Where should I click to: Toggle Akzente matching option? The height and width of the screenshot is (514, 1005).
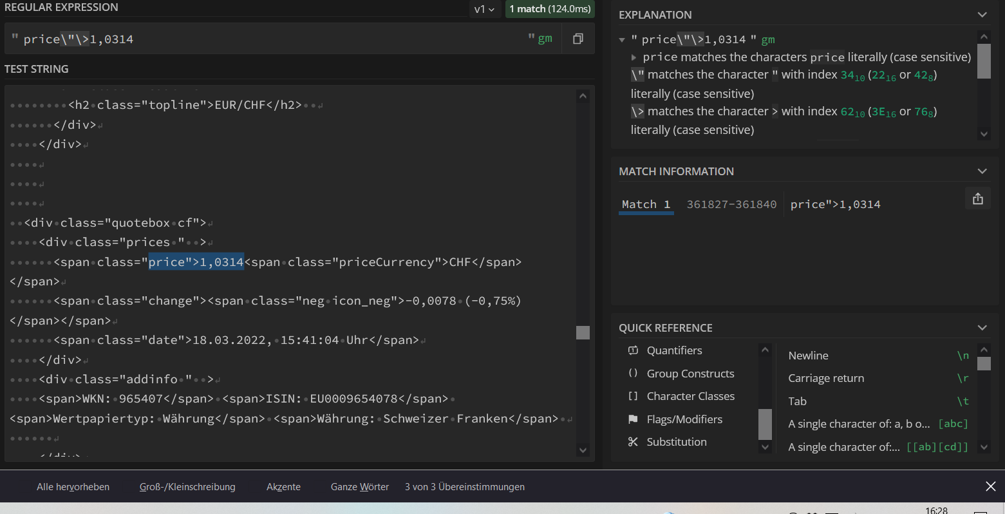283,487
